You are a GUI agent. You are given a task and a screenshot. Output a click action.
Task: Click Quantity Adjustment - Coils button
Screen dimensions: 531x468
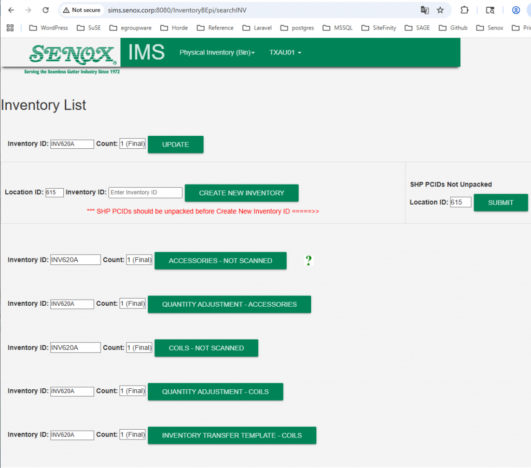coord(215,392)
